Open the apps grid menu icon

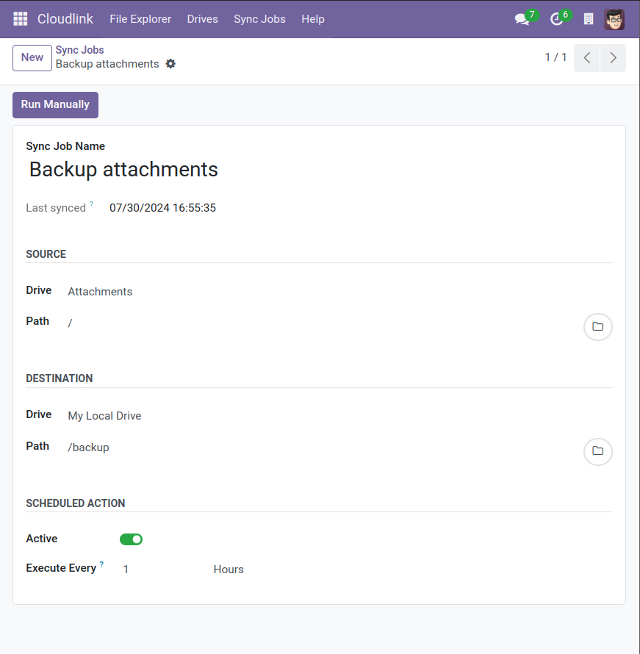pyautogui.click(x=21, y=19)
